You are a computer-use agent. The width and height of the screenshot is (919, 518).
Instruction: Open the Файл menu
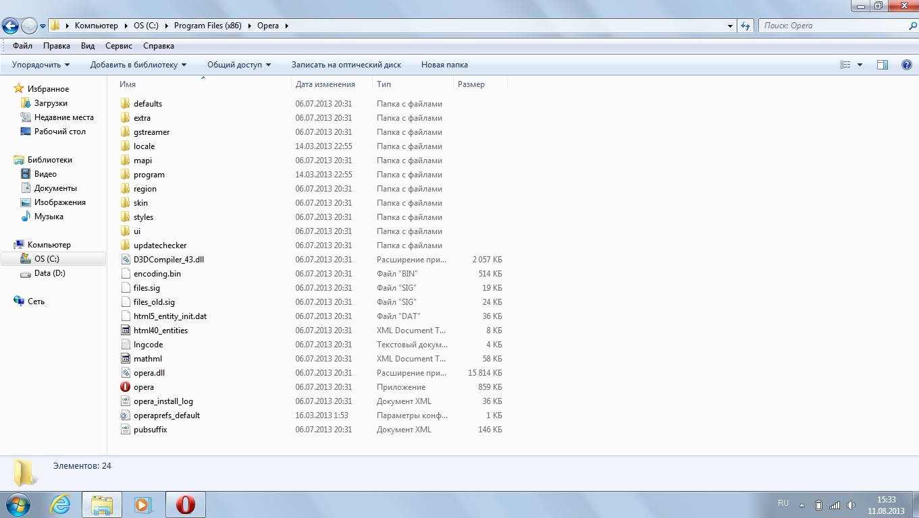22,46
